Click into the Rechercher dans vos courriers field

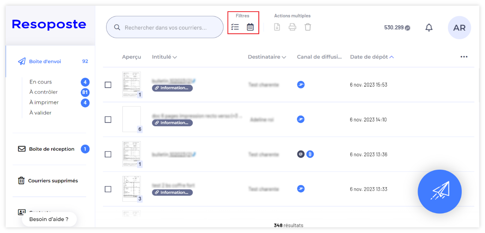pos(165,27)
